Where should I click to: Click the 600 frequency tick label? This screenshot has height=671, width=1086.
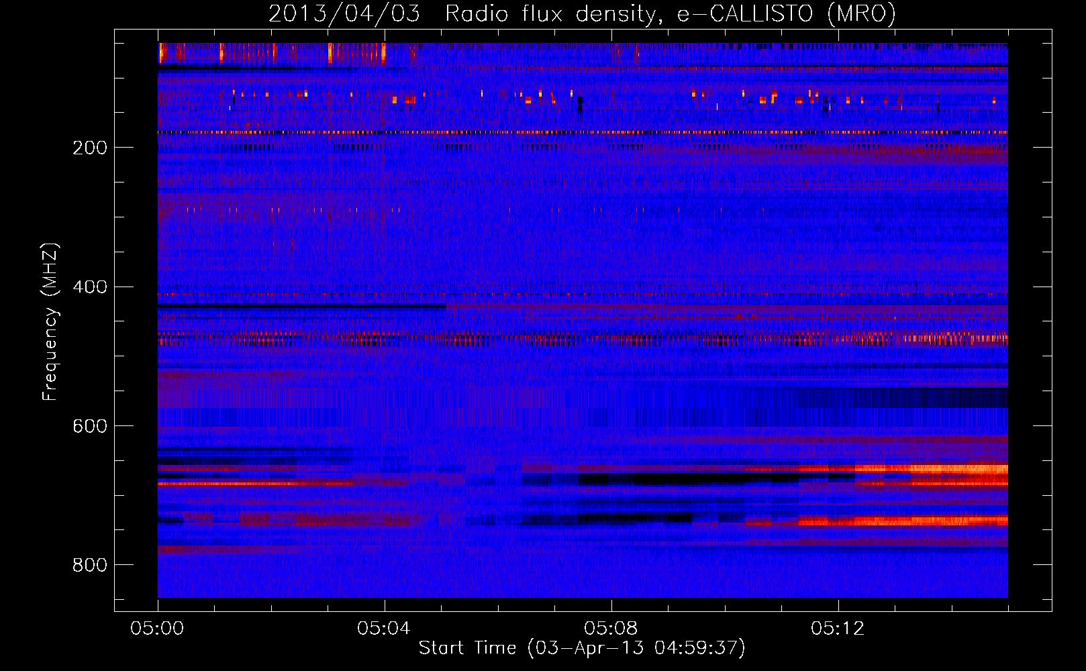[x=90, y=427]
